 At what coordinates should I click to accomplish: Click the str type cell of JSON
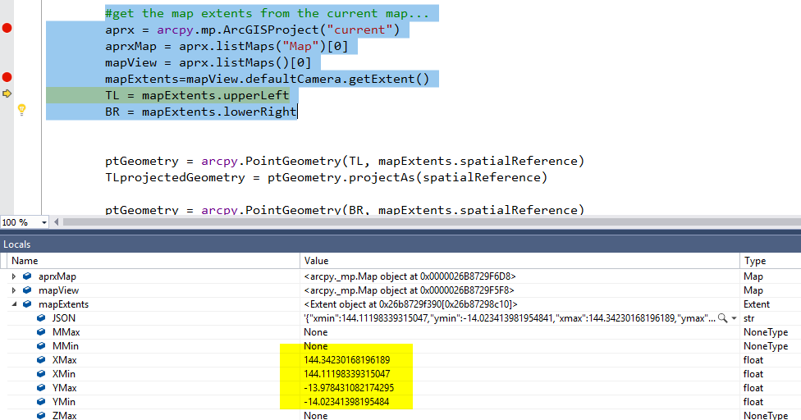(x=749, y=318)
